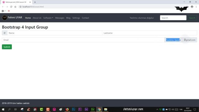Image resolution: width=199 pixels, height=112 pixels.
Task: Open the Windows Start menu
Action: point(3,109)
